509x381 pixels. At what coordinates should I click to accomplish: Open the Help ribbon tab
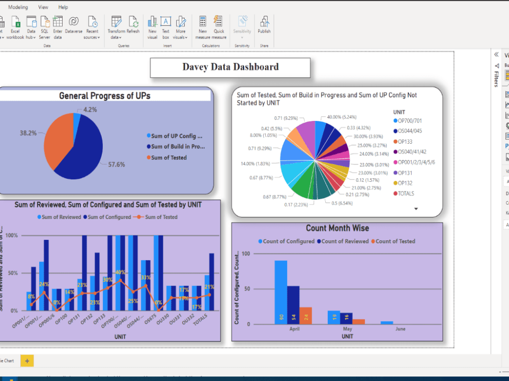coord(63,7)
